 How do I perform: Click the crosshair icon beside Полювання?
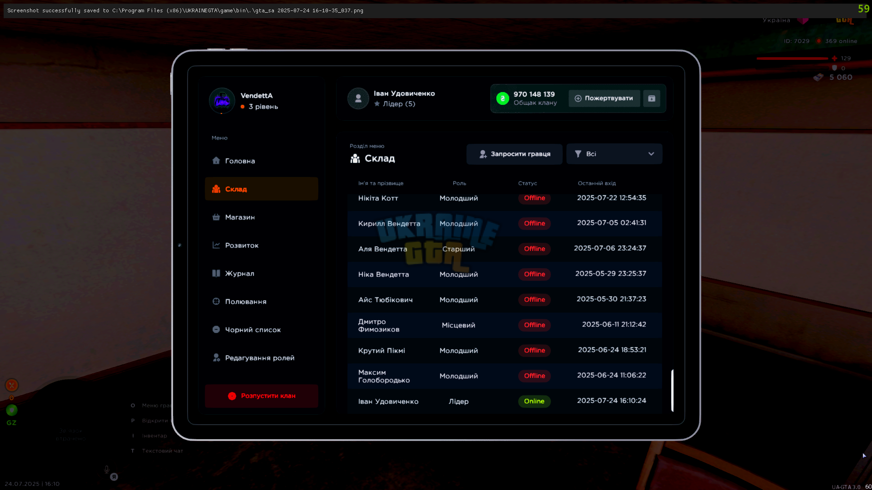[x=216, y=301]
